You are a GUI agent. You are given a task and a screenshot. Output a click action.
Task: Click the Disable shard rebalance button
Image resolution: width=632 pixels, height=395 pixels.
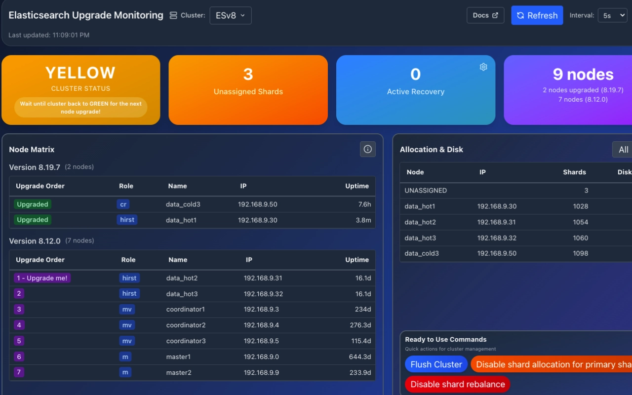(x=458, y=384)
